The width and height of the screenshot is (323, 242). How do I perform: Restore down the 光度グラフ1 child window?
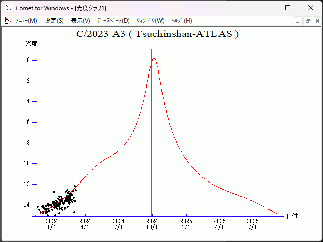[307, 21]
